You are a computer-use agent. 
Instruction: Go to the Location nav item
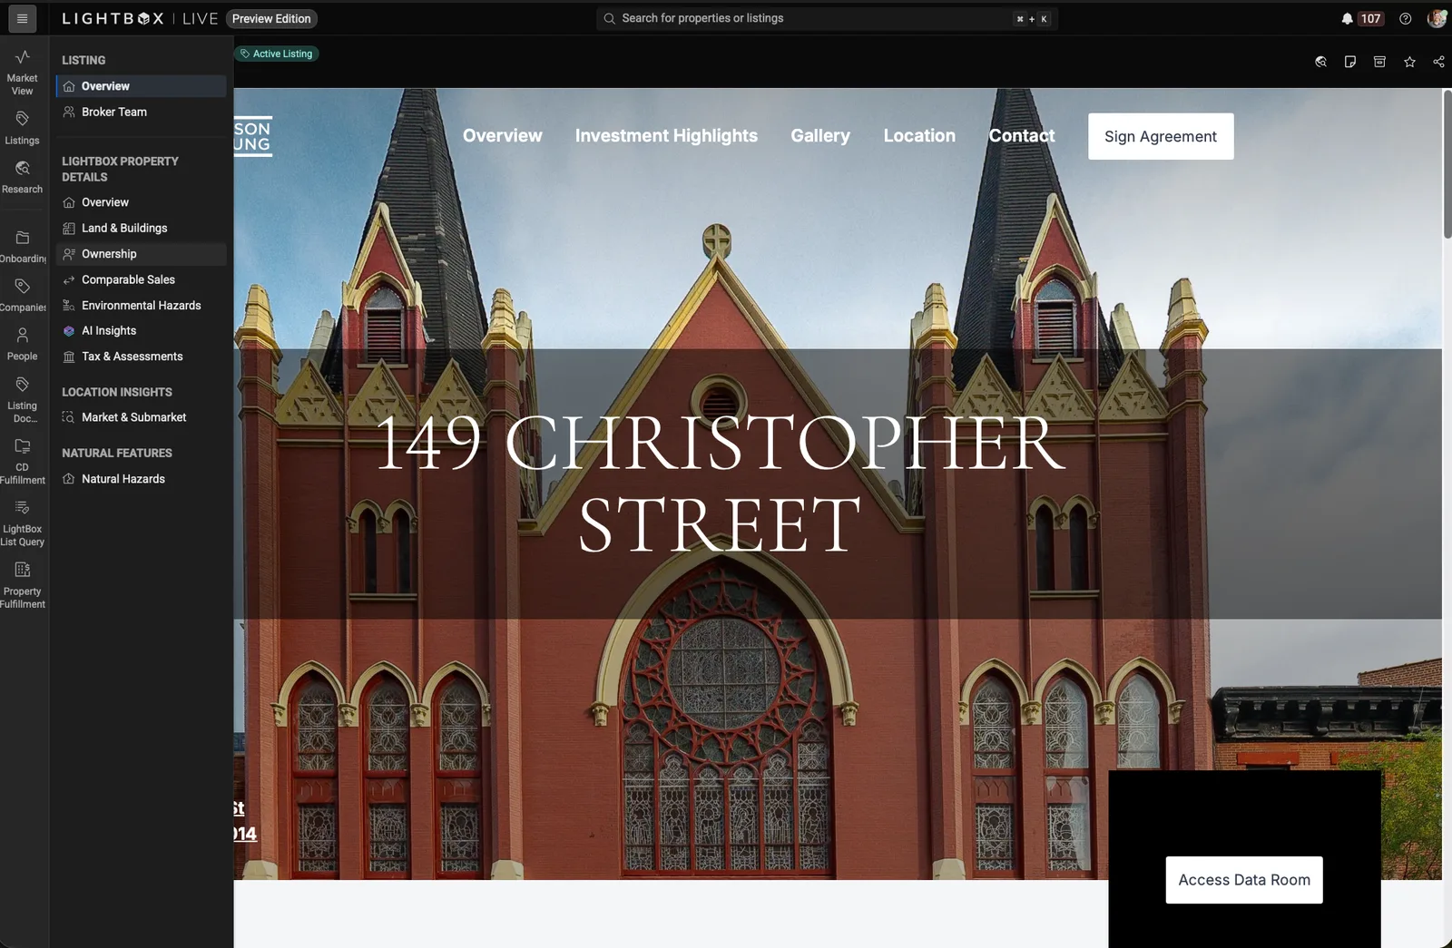tap(919, 135)
